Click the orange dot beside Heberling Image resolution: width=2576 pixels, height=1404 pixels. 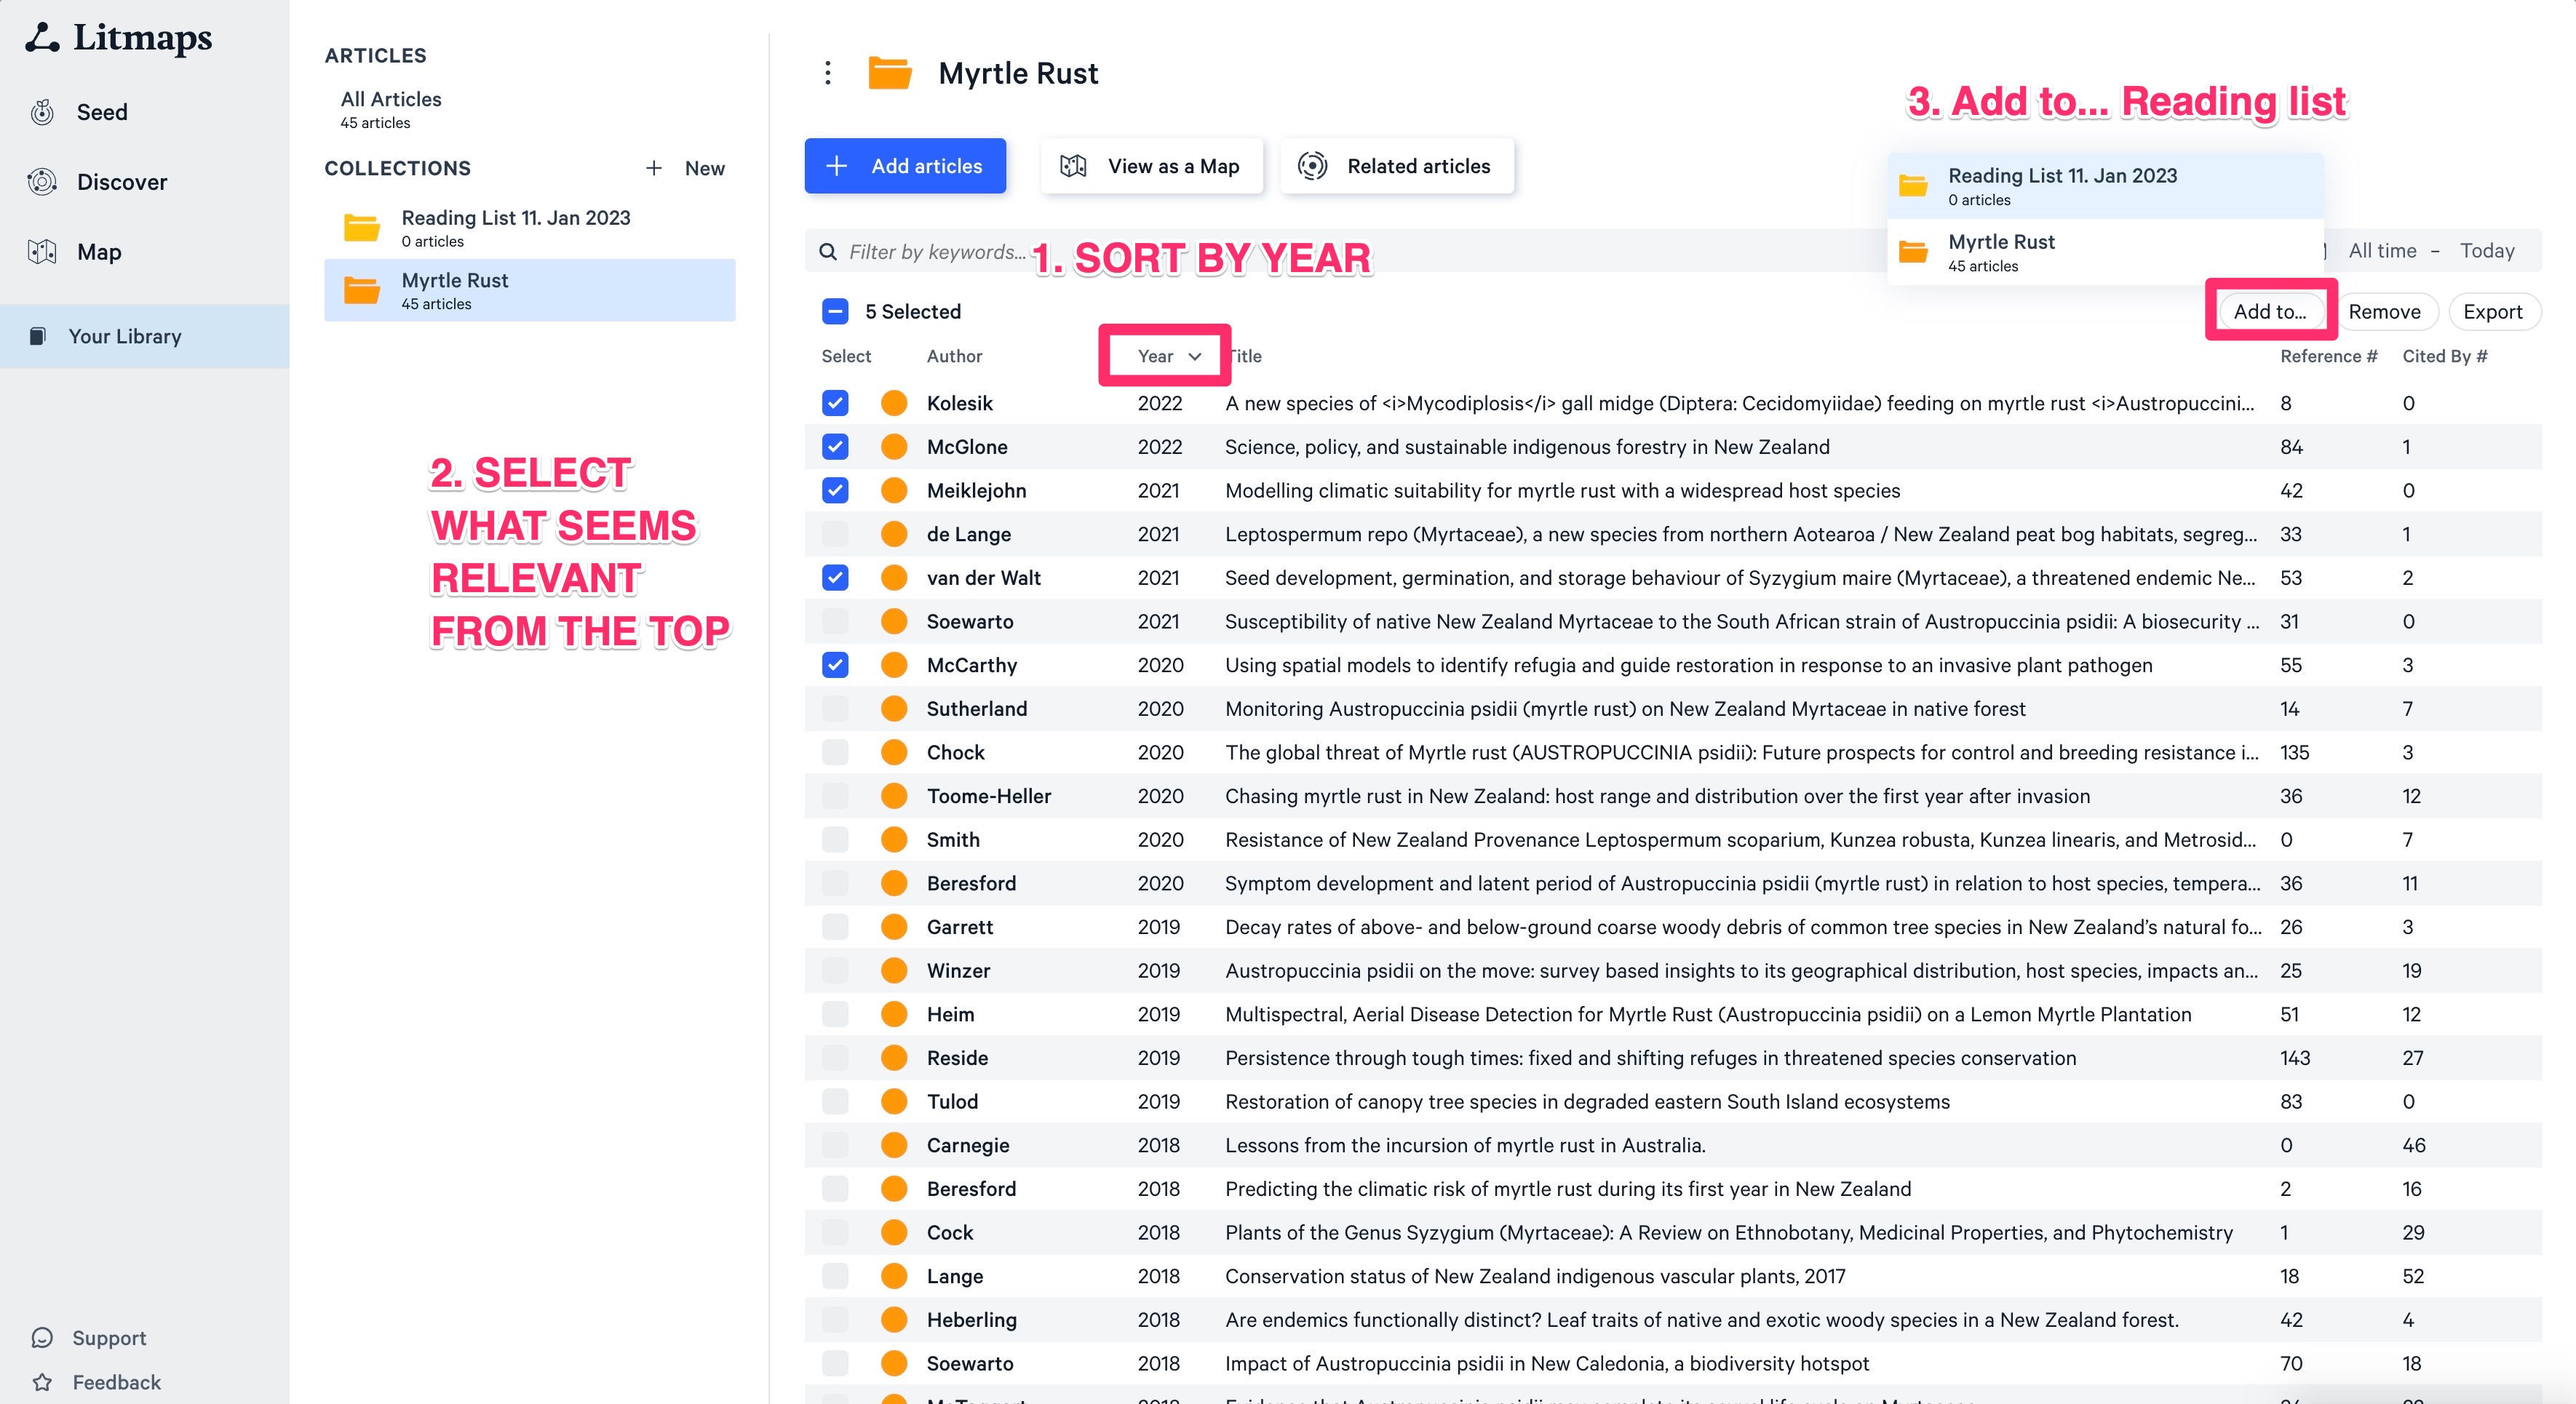pyautogui.click(x=894, y=1320)
